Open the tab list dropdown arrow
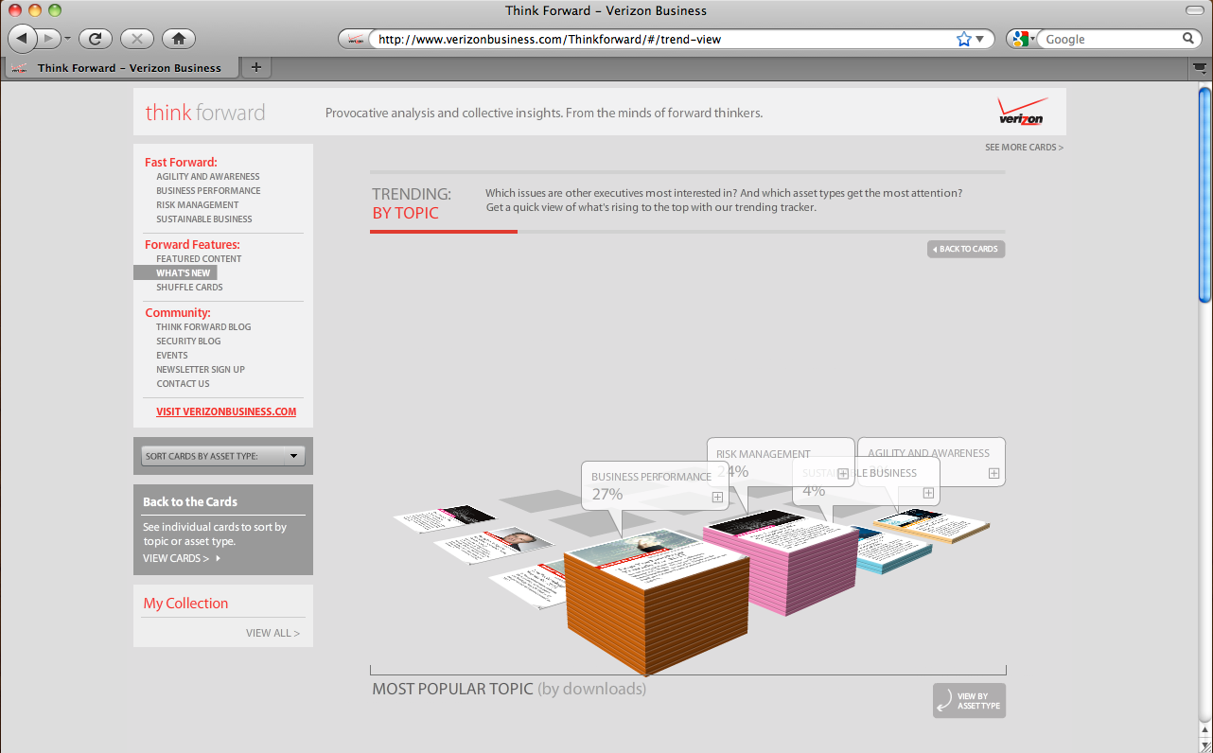1213x753 pixels. [x=1199, y=68]
